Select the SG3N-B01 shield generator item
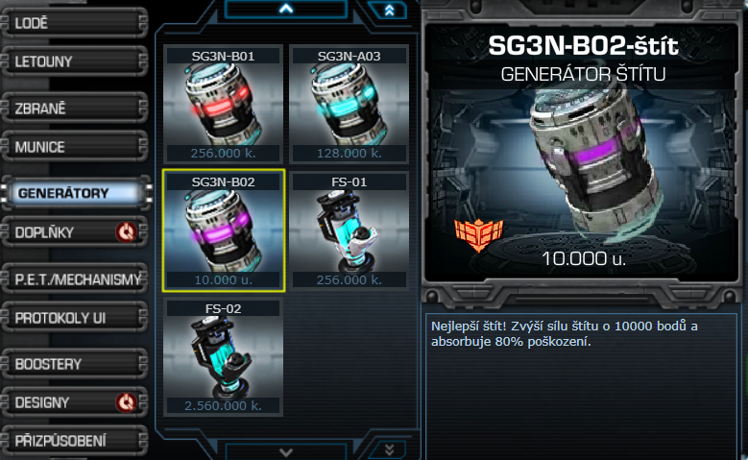The width and height of the screenshot is (748, 460). 223,104
